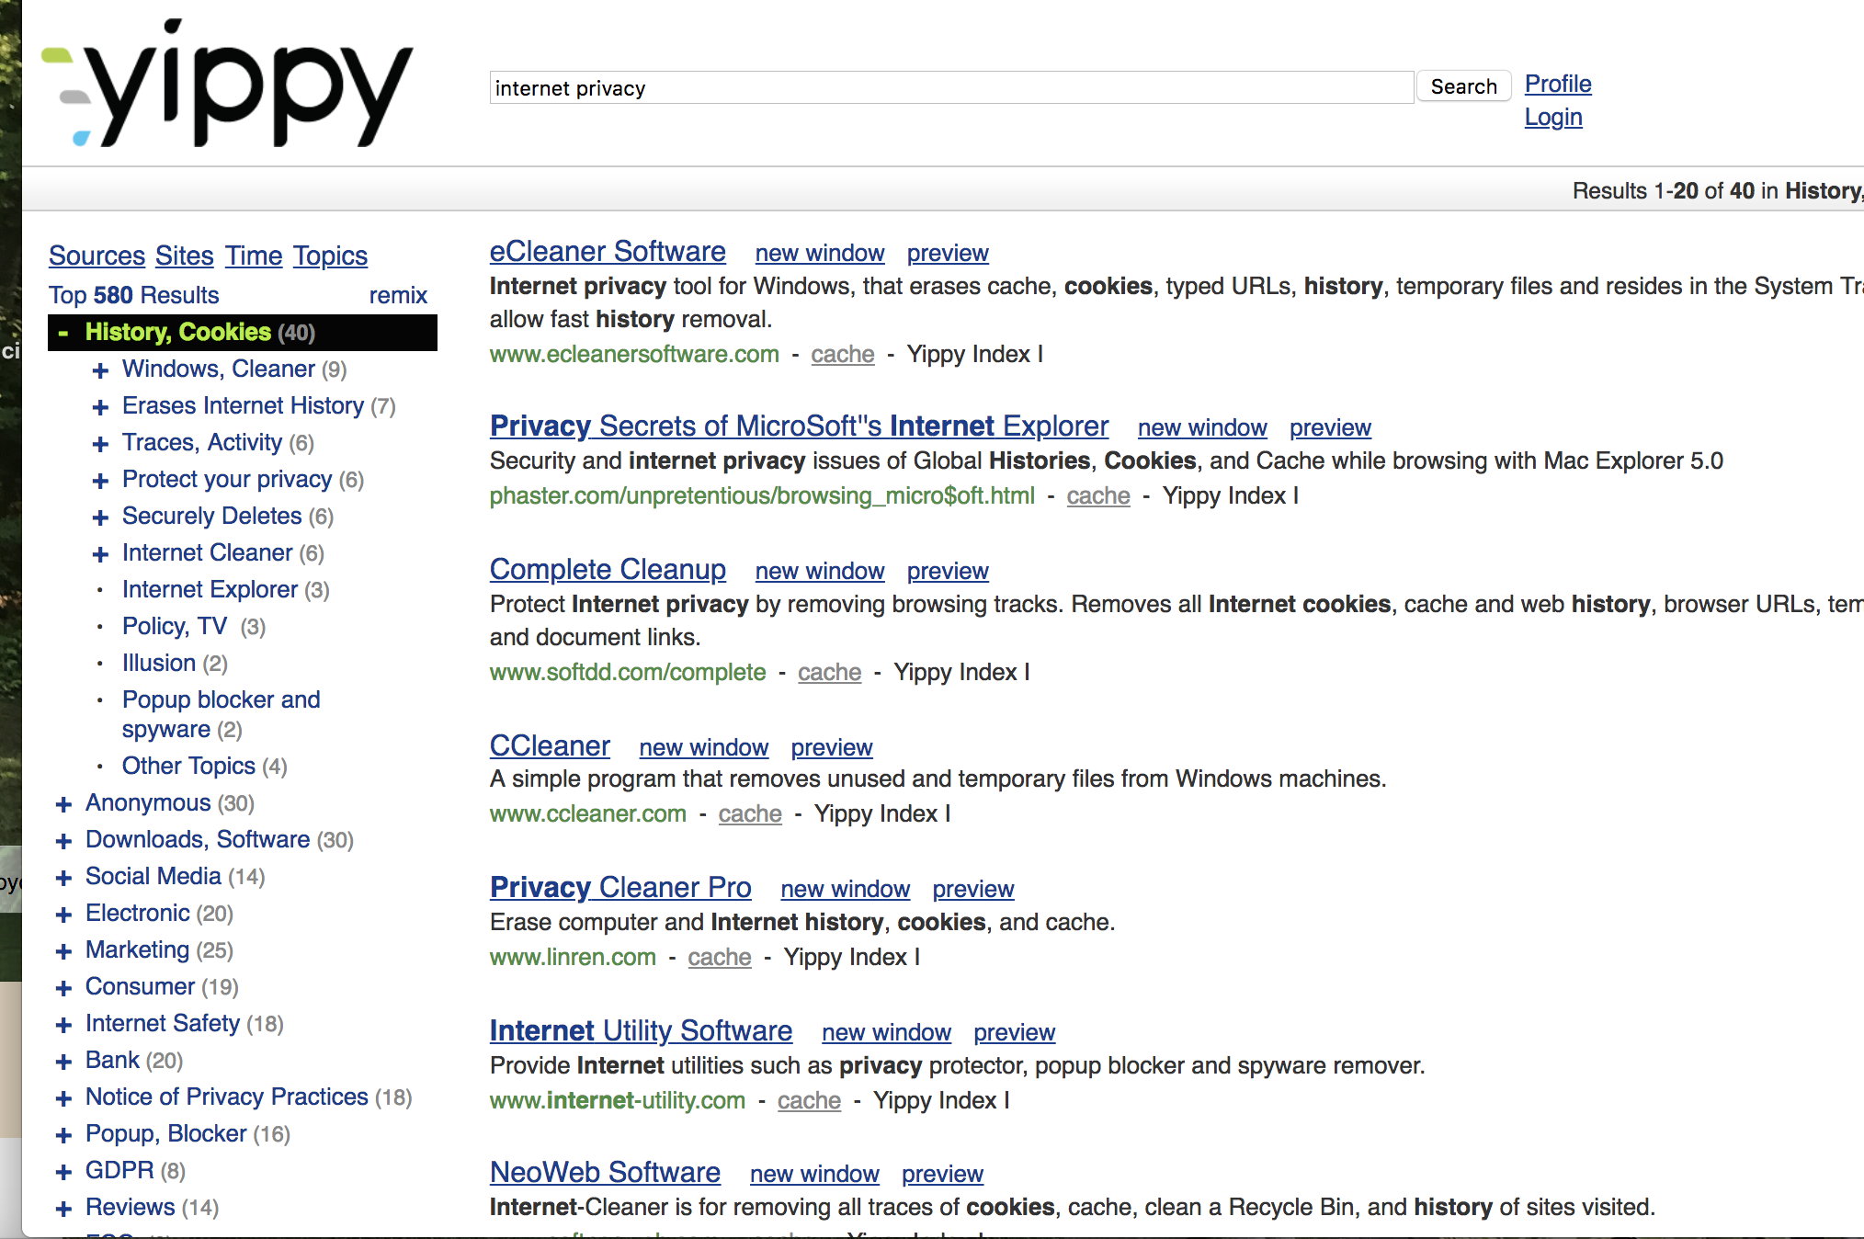Preview the Internet Utility Software result
Image resolution: width=1864 pixels, height=1239 pixels.
[x=1015, y=1032]
